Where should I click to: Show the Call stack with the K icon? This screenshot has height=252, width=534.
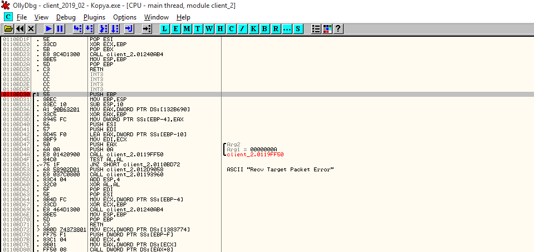pyautogui.click(x=253, y=29)
